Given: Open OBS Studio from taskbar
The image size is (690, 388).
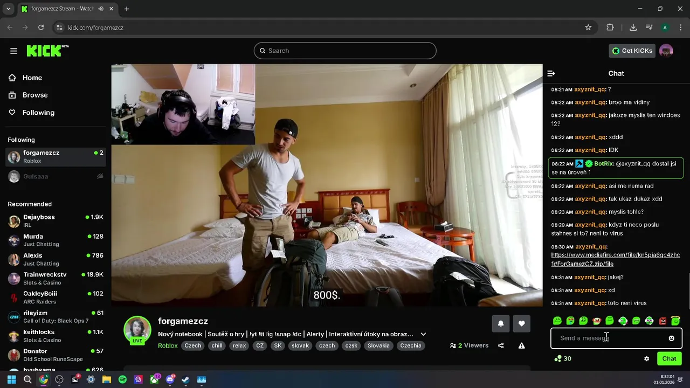Looking at the screenshot, I should coord(59,379).
